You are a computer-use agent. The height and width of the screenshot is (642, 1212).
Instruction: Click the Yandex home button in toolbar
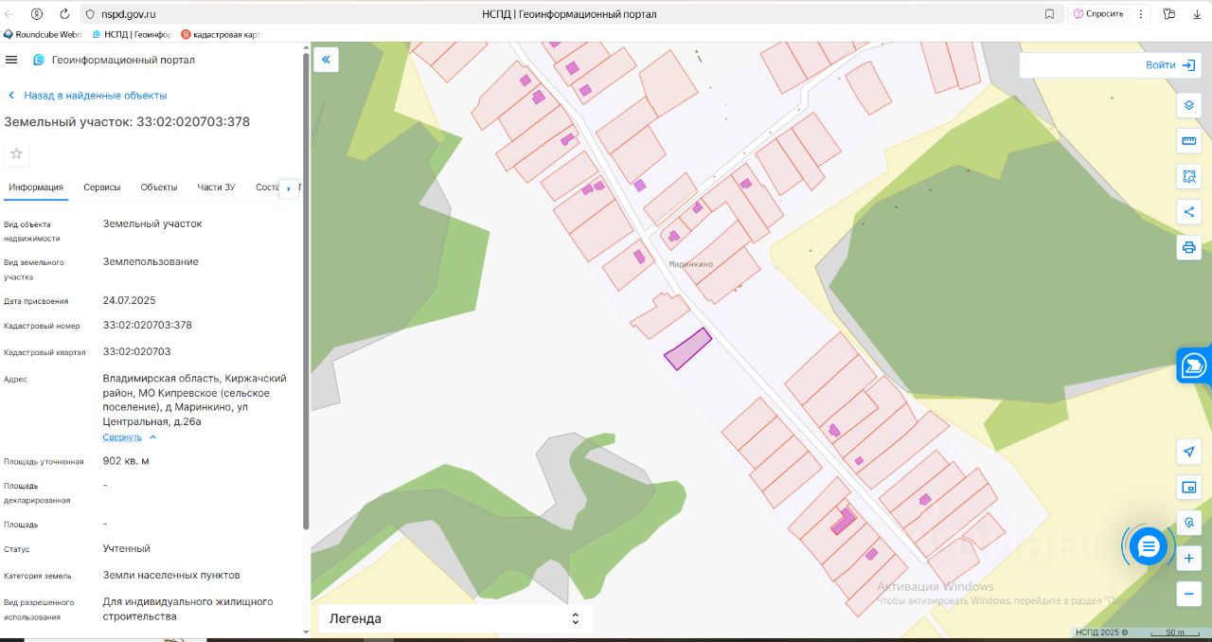coord(37,13)
